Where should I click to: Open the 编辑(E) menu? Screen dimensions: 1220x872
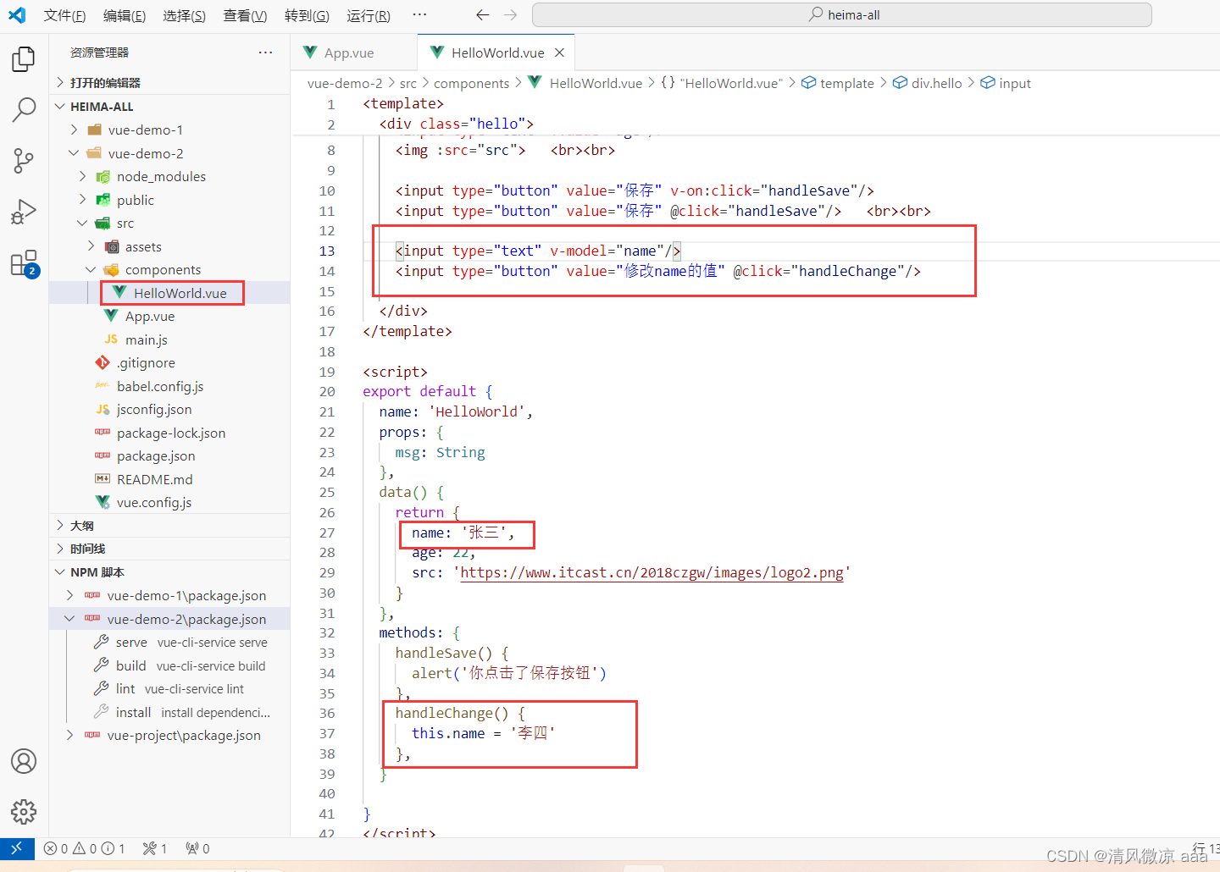[x=125, y=15]
